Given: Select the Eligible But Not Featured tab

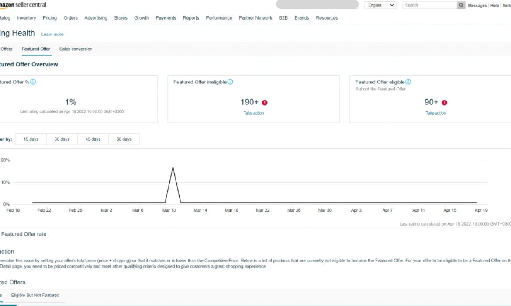Looking at the screenshot, I should click(35, 295).
